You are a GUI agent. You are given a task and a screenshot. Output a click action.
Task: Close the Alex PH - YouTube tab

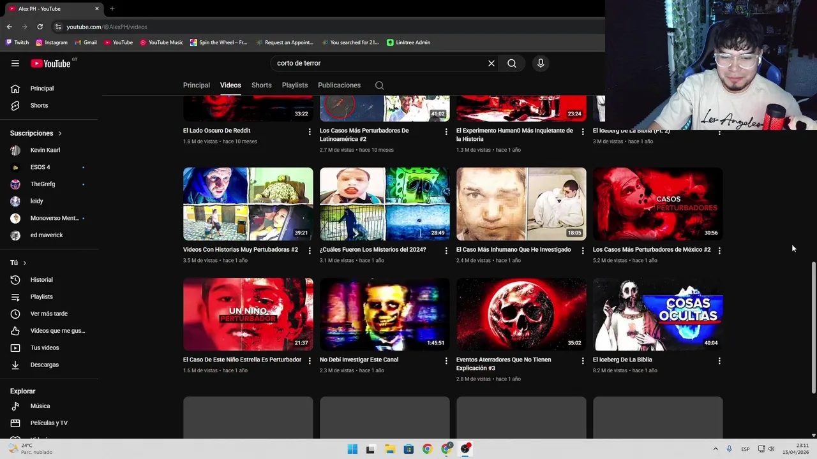click(x=97, y=9)
